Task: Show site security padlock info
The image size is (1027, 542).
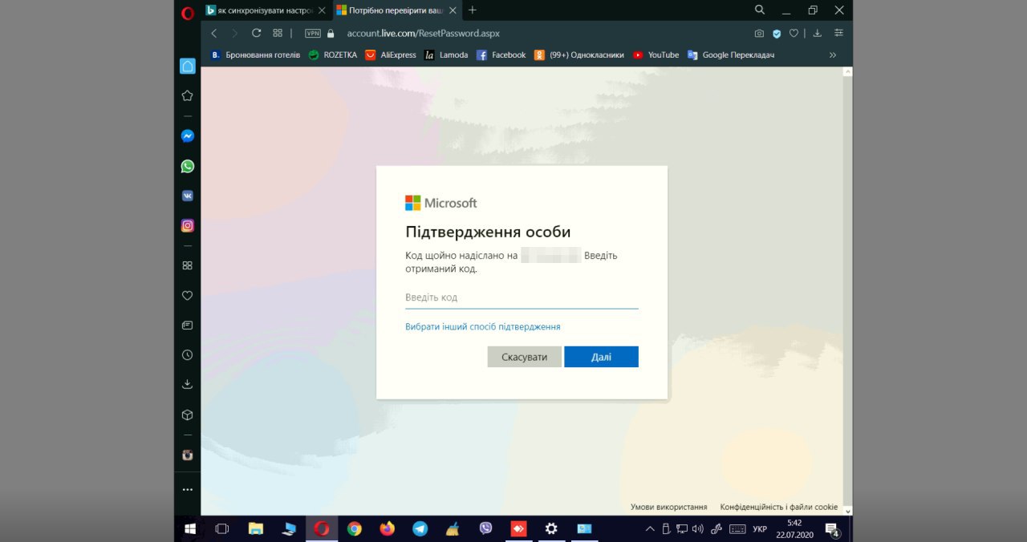Action: pyautogui.click(x=331, y=34)
